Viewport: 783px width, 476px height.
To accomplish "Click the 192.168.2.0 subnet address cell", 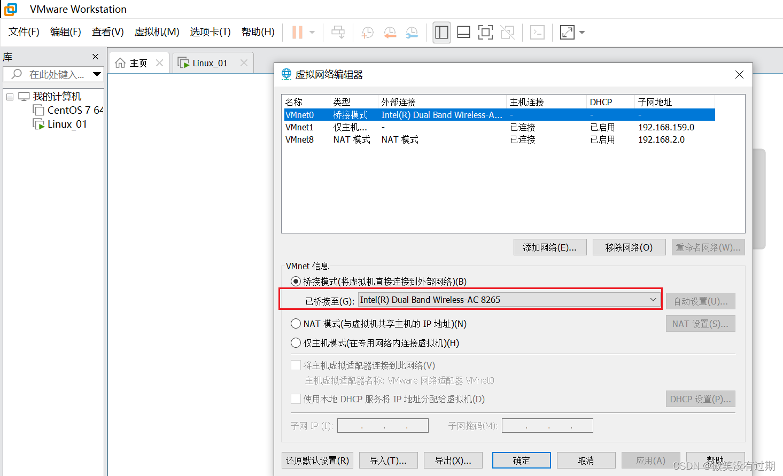I will 661,139.
